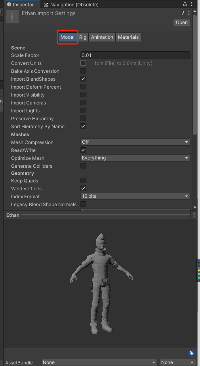Click the Ethan preview header title
The width and height of the screenshot is (200, 366).
coord(13,215)
